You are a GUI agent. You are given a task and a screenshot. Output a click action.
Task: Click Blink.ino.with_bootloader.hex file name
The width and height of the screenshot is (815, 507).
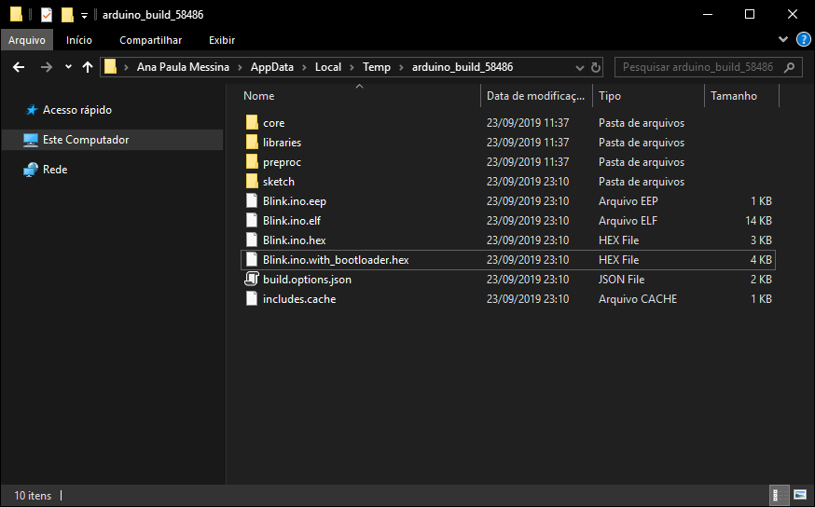(x=336, y=260)
